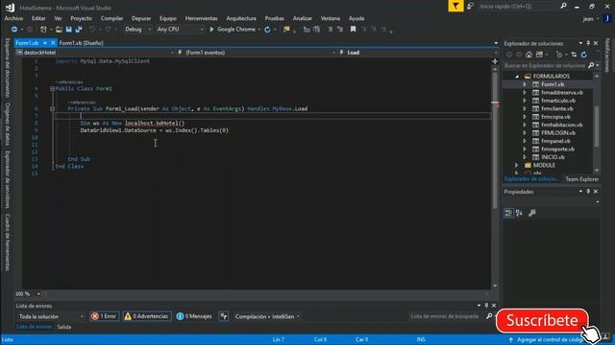Click the yellow notifications filter flag icon
615x345 pixels.
pos(455,7)
